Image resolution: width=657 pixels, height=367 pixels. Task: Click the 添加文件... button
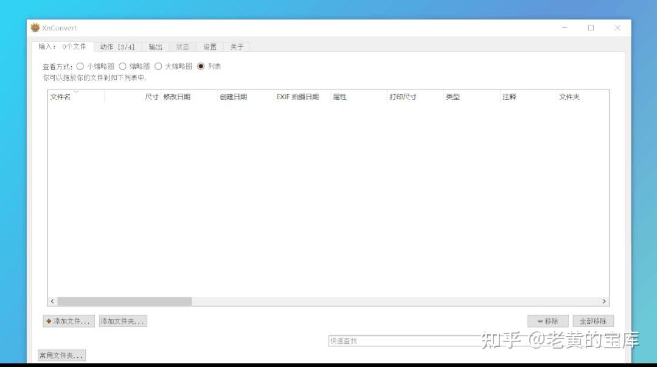[69, 321]
